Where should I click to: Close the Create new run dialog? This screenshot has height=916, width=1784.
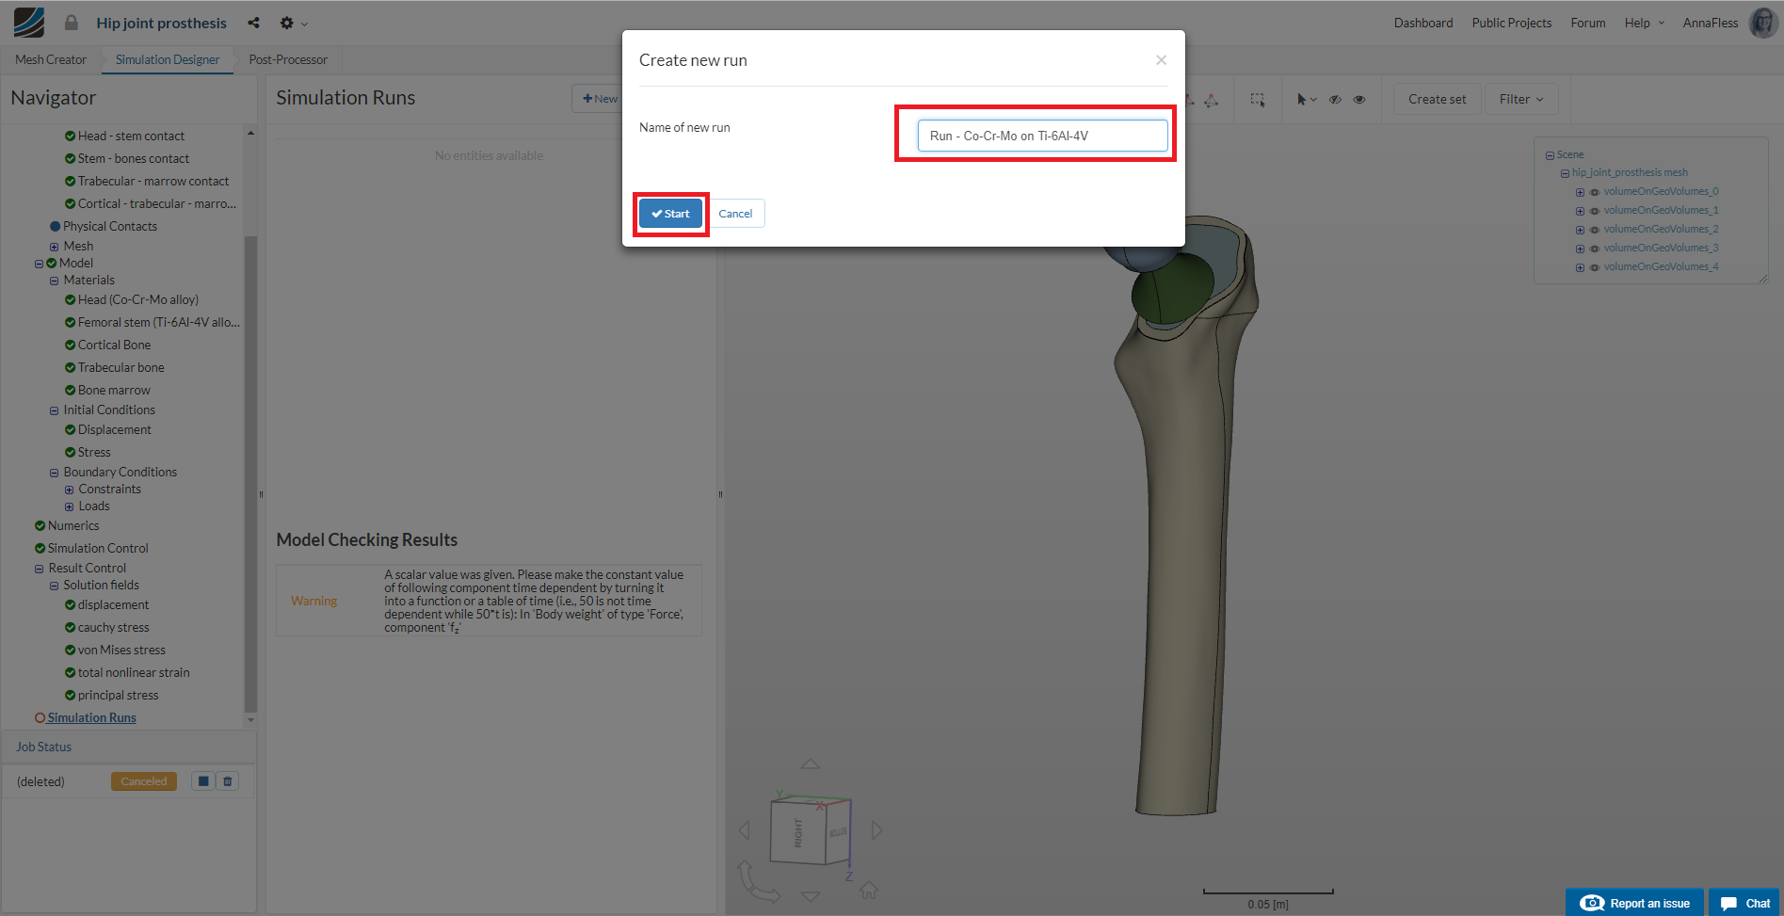pyautogui.click(x=1161, y=60)
